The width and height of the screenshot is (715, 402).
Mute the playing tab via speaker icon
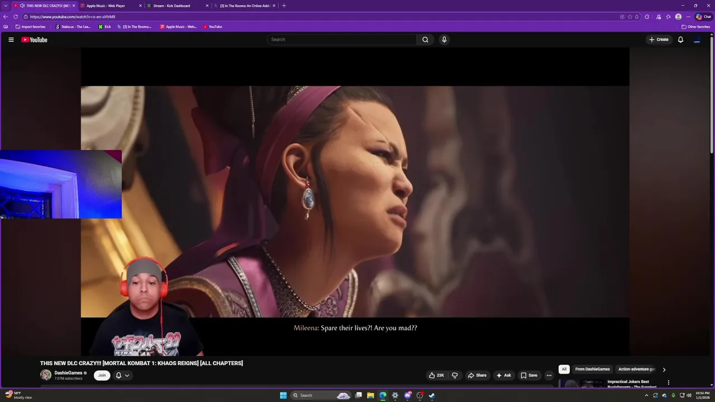pos(23,6)
